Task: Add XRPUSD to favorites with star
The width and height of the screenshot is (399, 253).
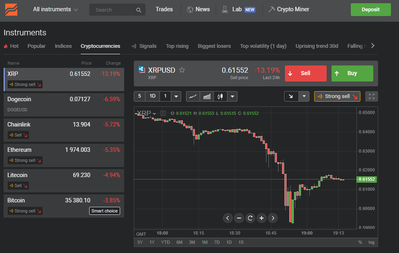Action: click(x=182, y=70)
